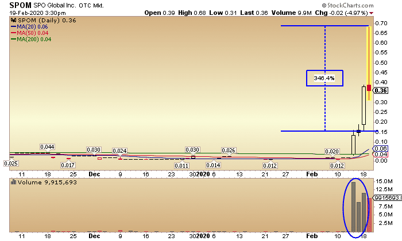Viewport: 402px width, 241px height.
Task: Click the '0.017' trough price label
Action: 68,165
